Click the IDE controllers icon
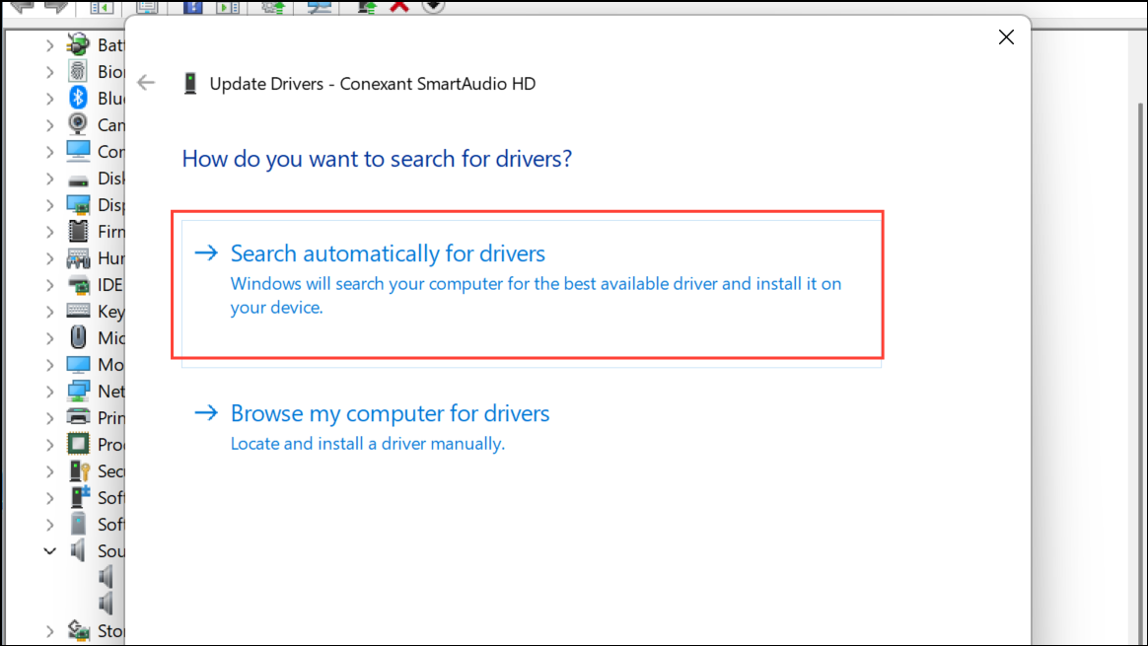Screen dimensions: 1148x646 tap(78, 285)
